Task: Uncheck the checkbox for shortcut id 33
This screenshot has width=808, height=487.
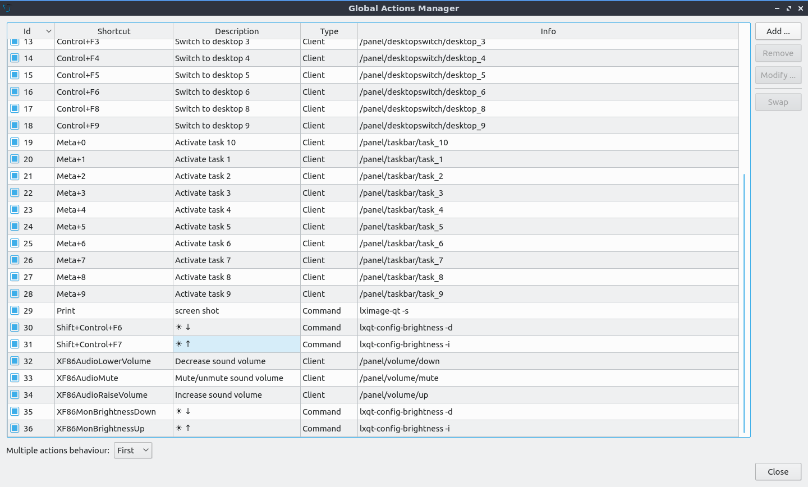Action: 15,378
